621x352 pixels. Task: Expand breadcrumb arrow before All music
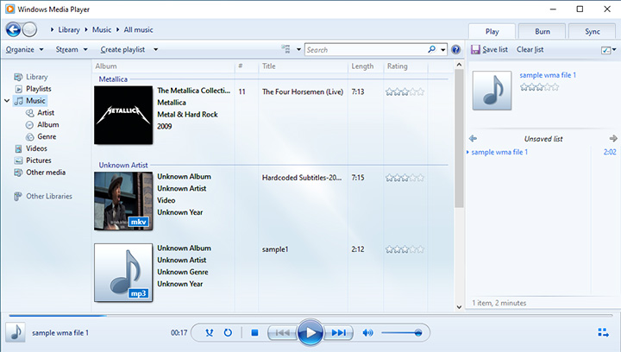(x=117, y=29)
